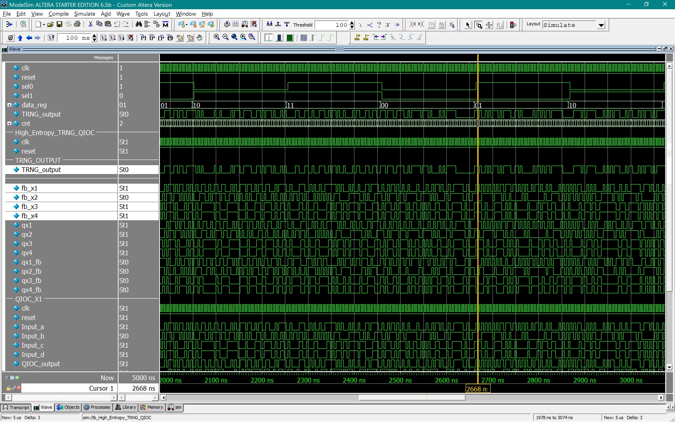675x422 pixels.
Task: Expand the data_reg signal
Action: (9, 105)
